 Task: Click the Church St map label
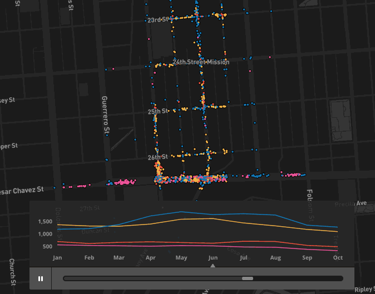(x=12, y=272)
